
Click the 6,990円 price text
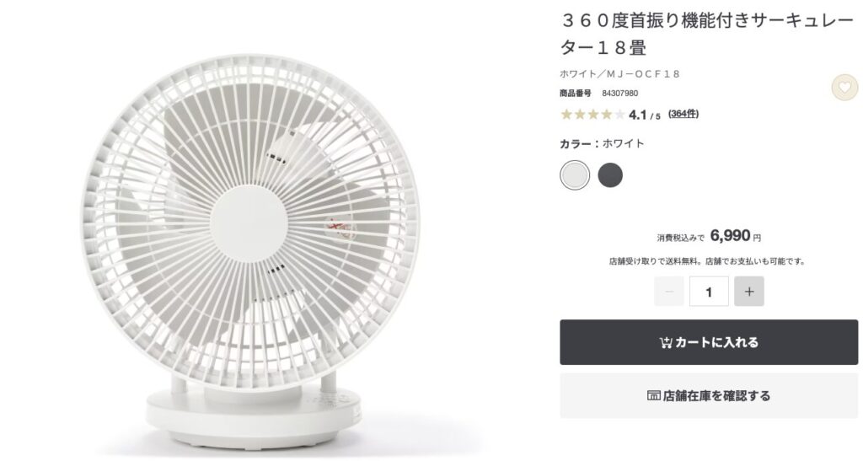736,235
